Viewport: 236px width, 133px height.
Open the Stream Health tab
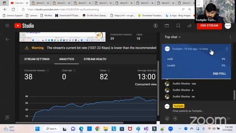point(95,59)
